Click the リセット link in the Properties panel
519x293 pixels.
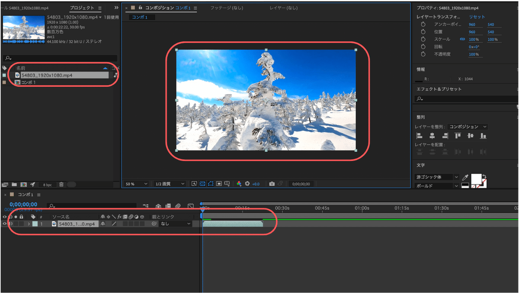point(477,16)
